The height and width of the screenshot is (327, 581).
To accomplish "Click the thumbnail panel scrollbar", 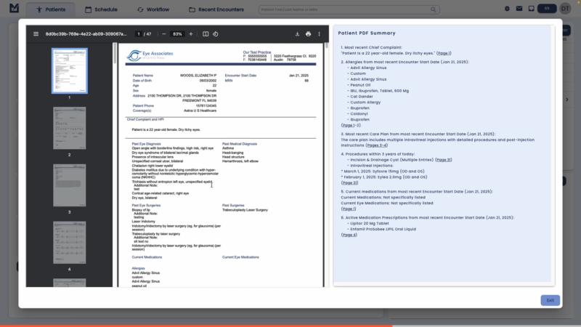I will (x=115, y=54).
